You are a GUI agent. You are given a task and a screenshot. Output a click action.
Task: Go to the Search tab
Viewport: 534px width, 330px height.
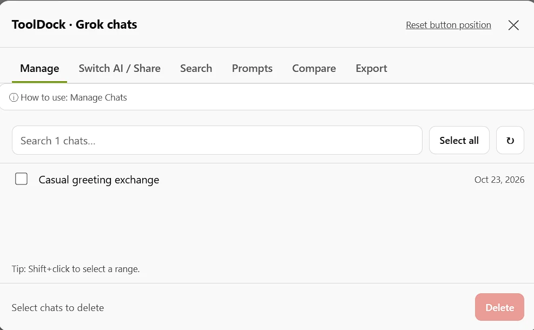196,69
